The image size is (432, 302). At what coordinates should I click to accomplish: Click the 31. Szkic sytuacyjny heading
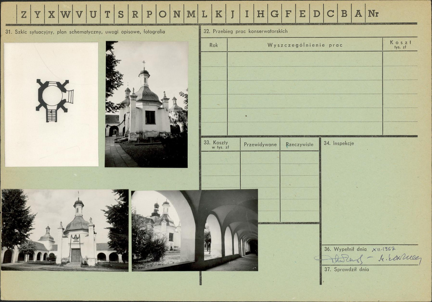point(85,32)
